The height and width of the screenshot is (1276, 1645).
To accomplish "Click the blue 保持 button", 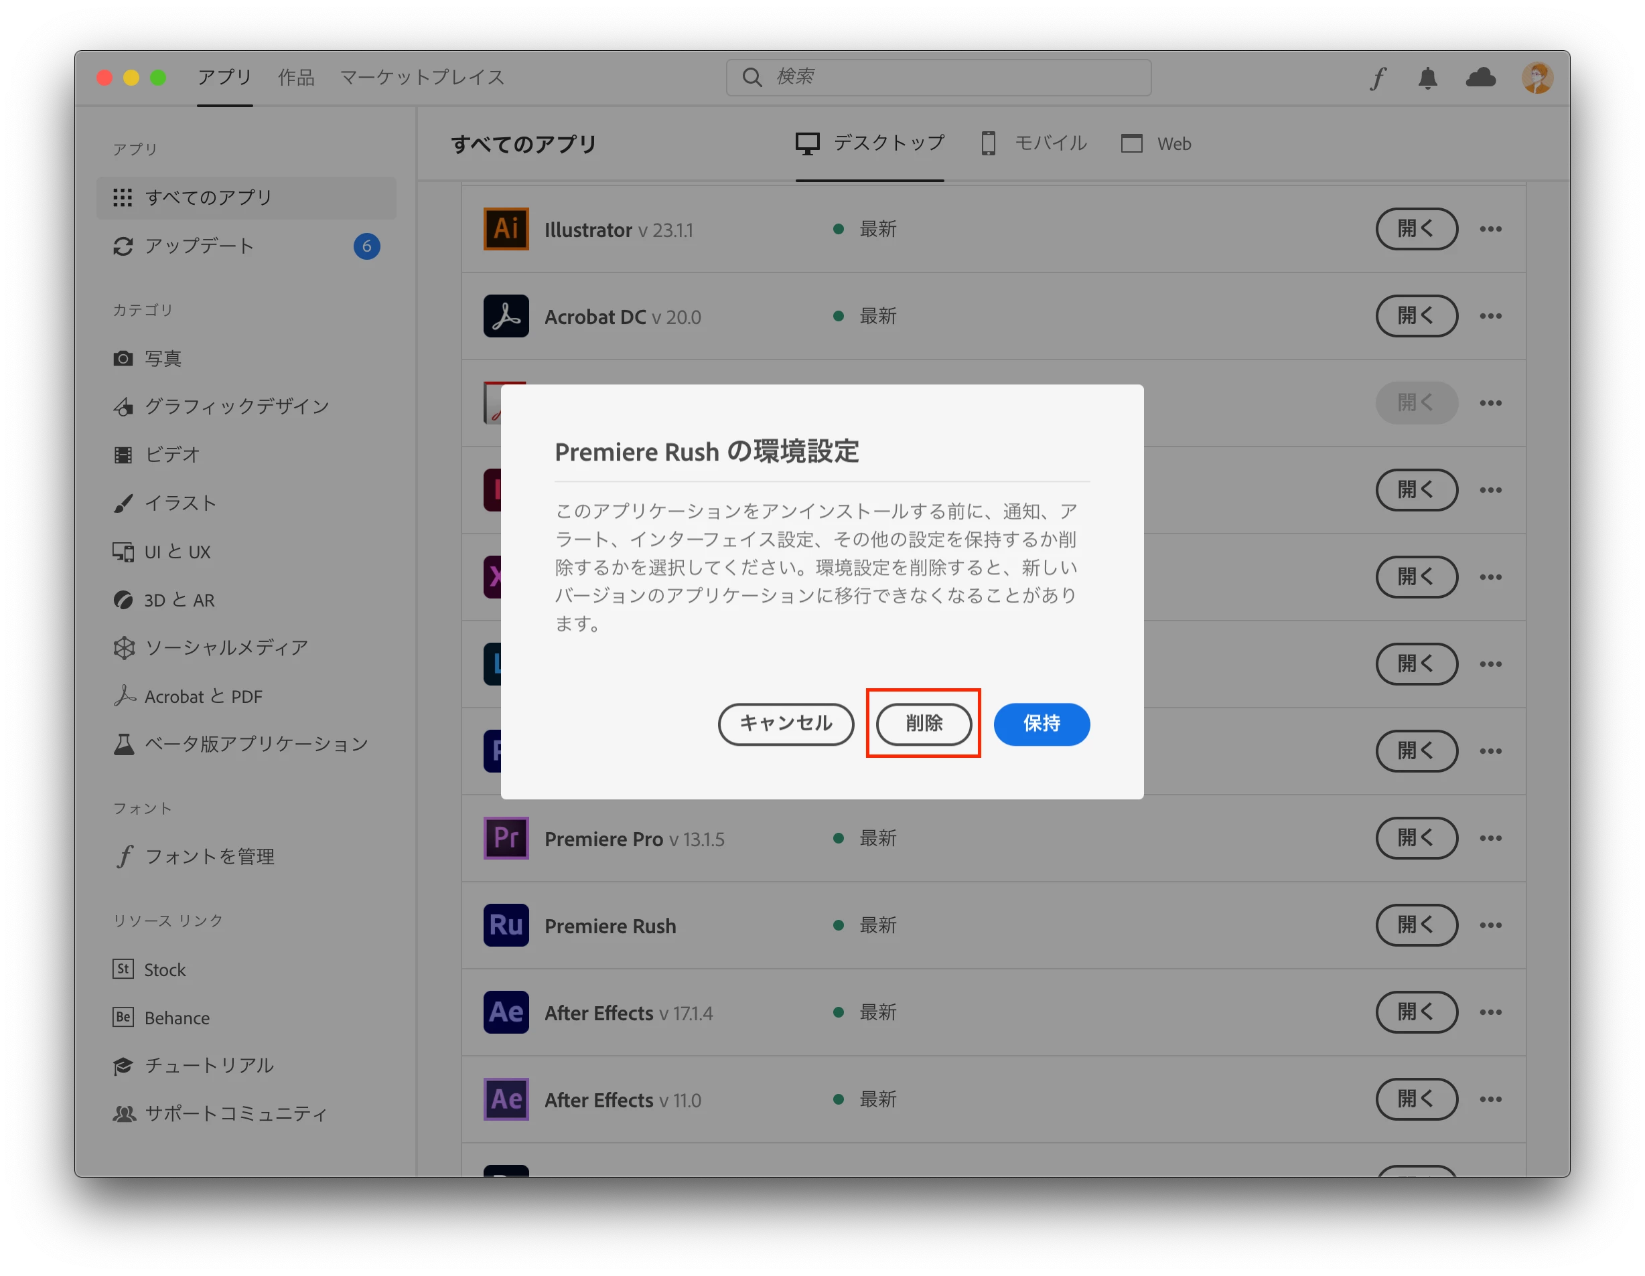I will 1041,724.
